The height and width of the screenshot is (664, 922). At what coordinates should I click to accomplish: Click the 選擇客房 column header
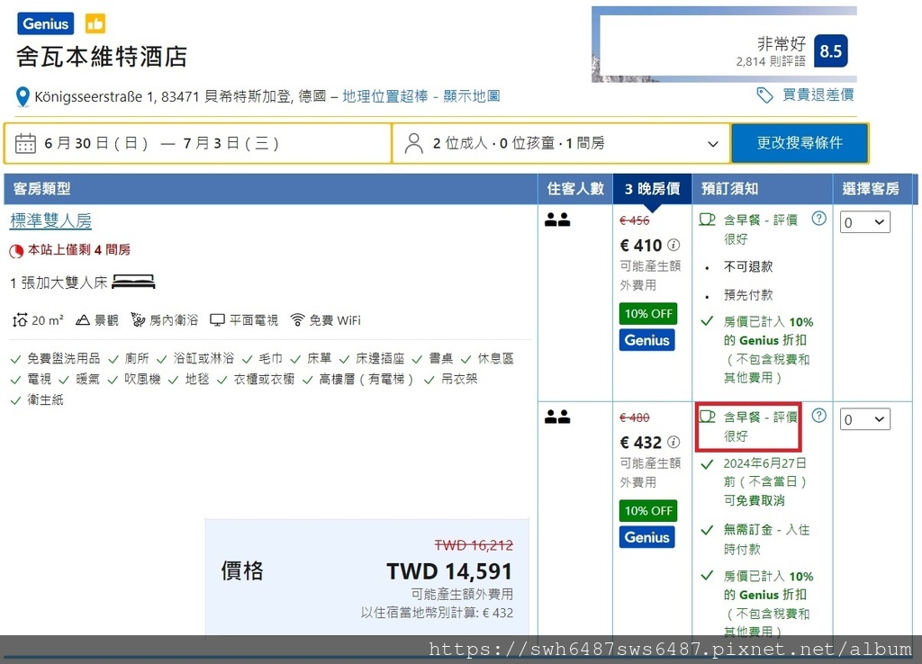pos(871,189)
